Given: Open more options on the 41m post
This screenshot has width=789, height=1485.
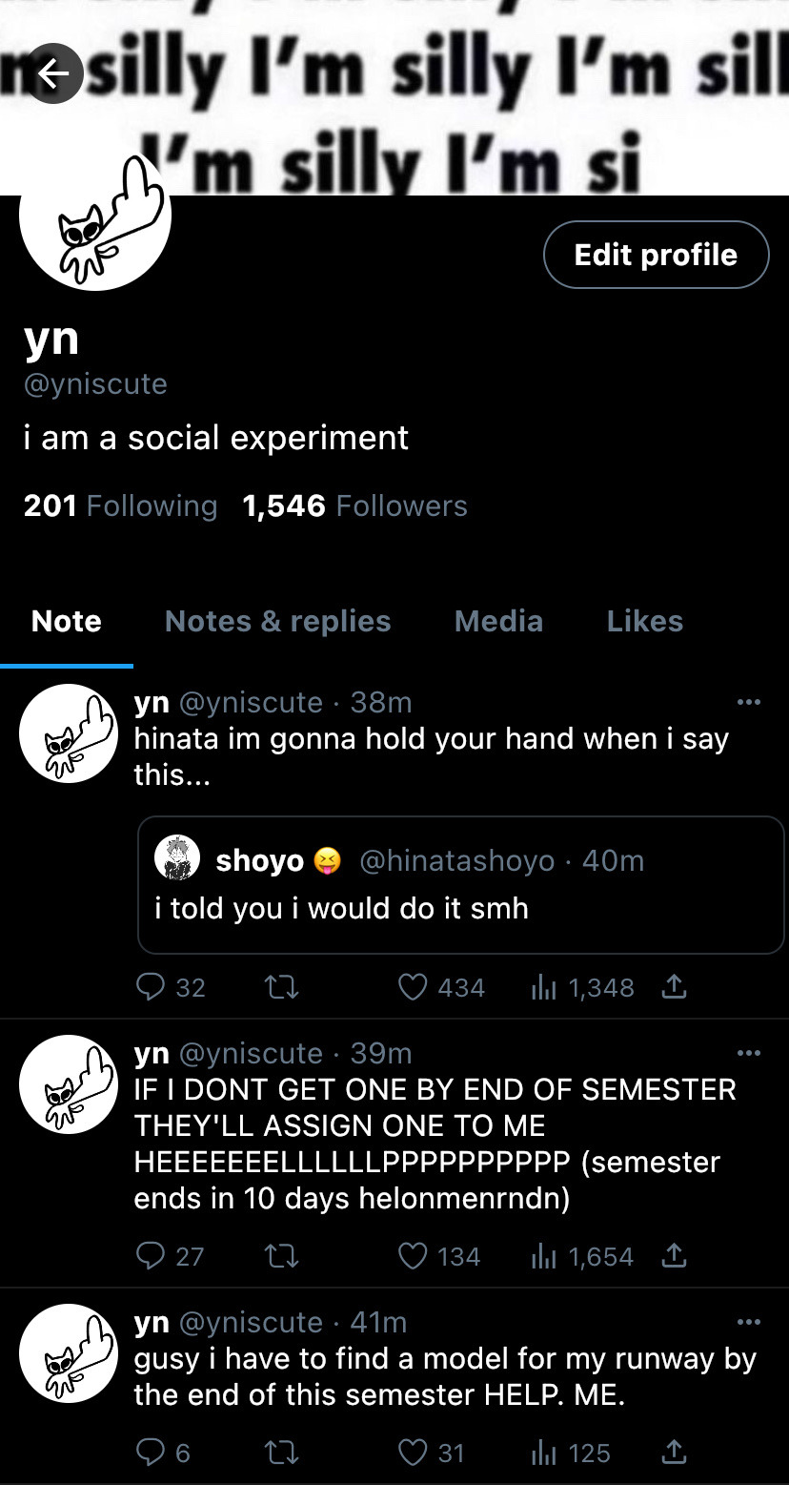Looking at the screenshot, I should [x=749, y=1323].
